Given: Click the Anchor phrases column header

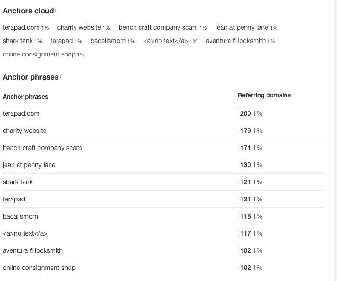Looking at the screenshot, I should [25, 97].
